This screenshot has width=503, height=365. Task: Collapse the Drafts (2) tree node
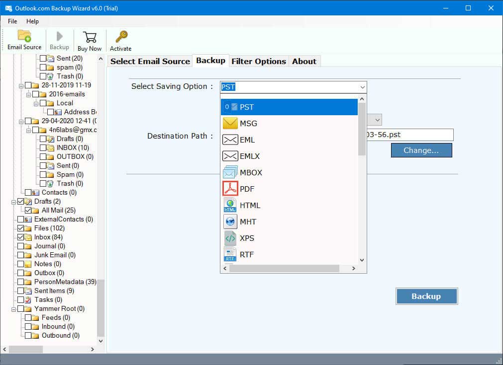coord(14,202)
